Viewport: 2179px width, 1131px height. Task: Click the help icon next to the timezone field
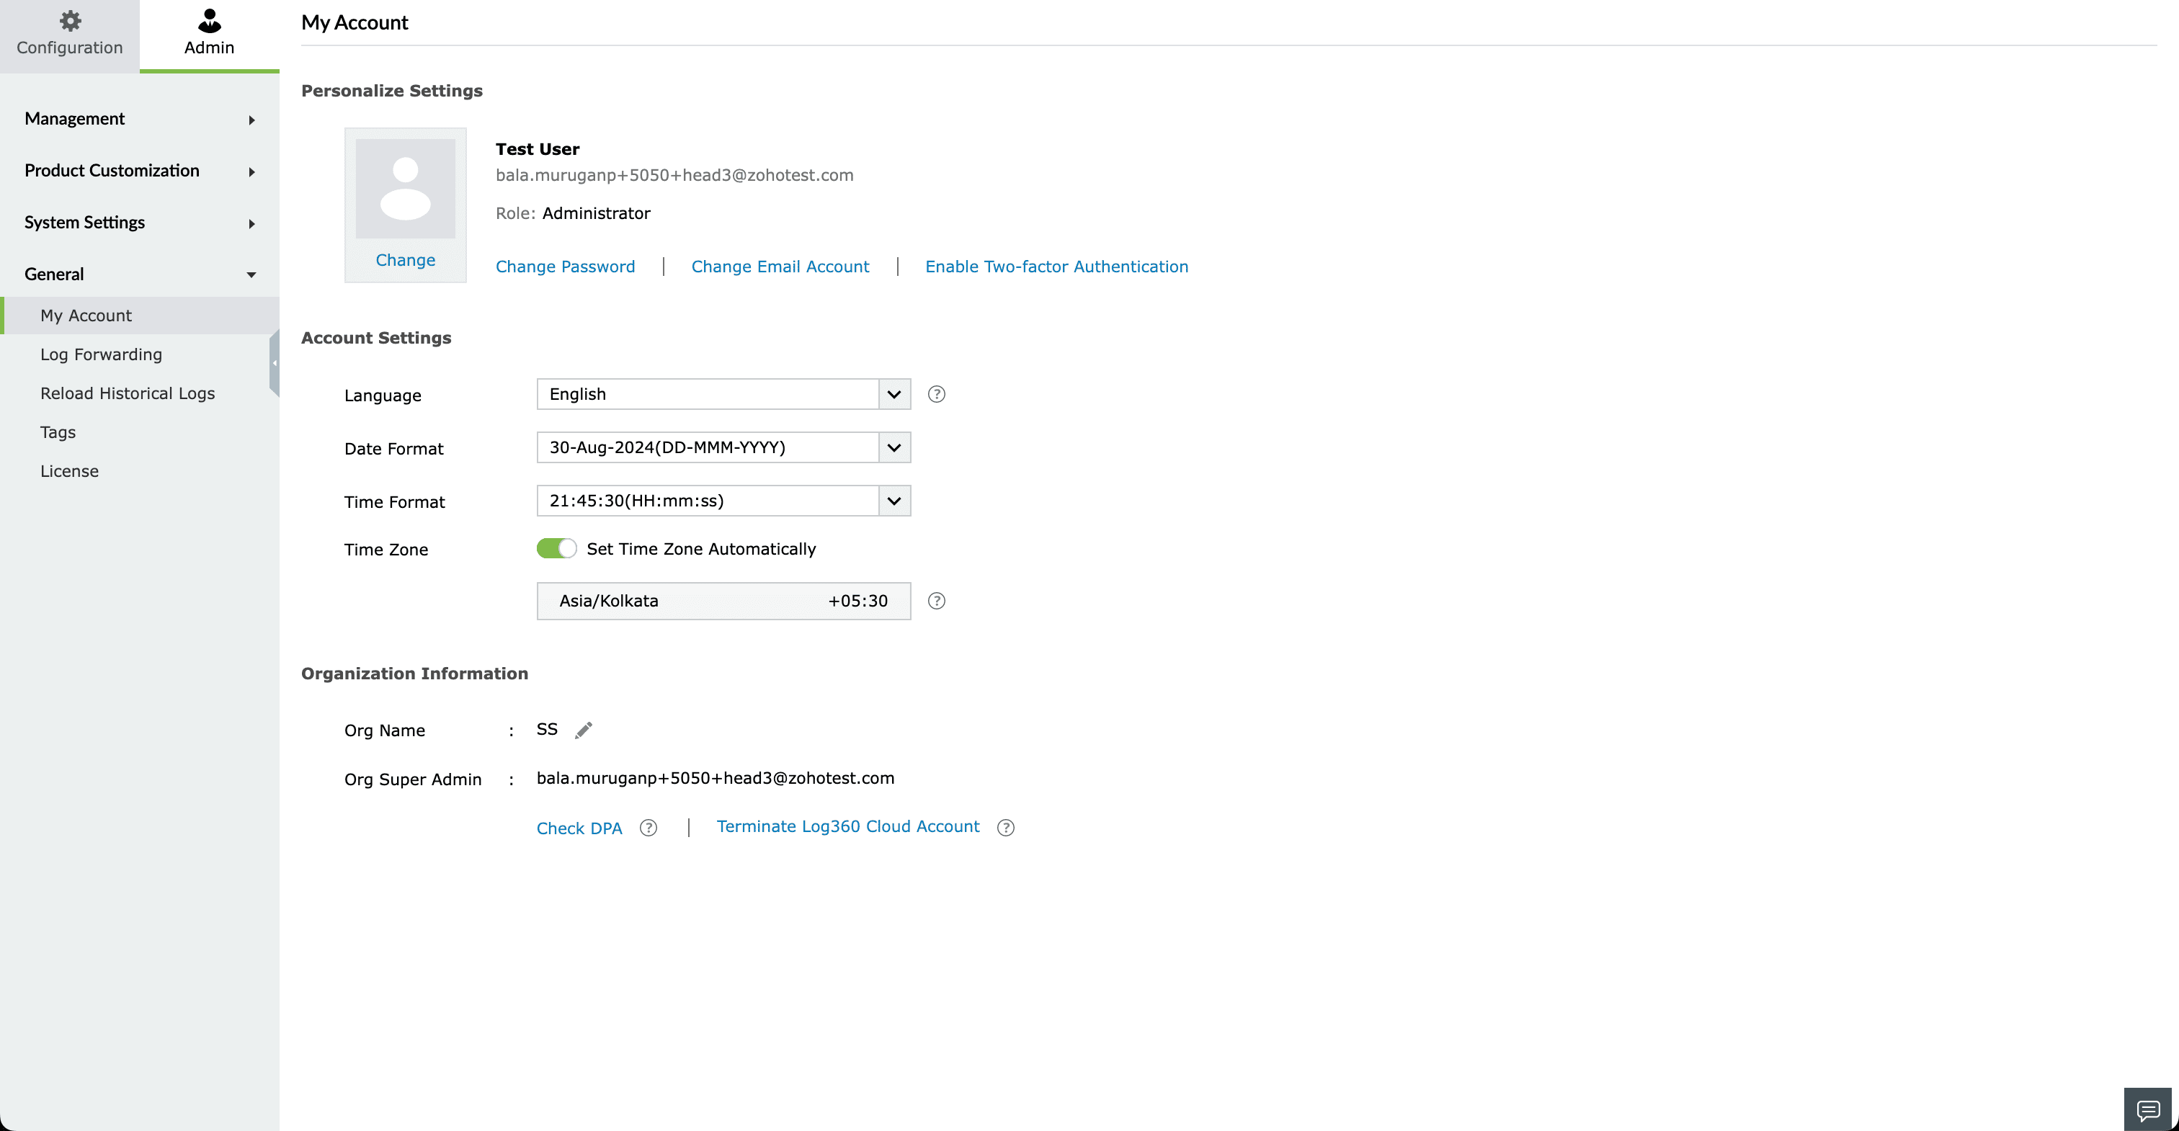coord(938,601)
